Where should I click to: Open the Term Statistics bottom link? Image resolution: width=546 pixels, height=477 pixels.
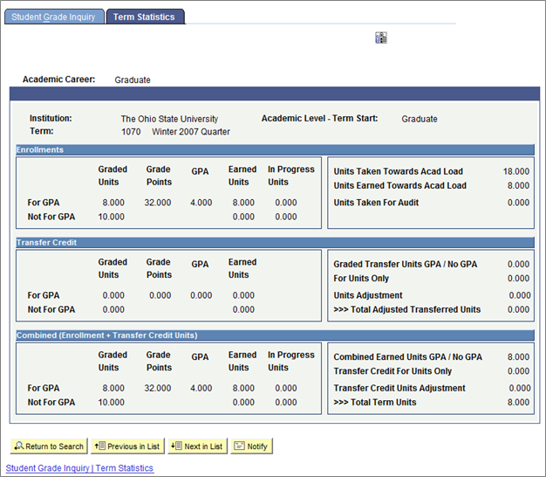coord(125,468)
